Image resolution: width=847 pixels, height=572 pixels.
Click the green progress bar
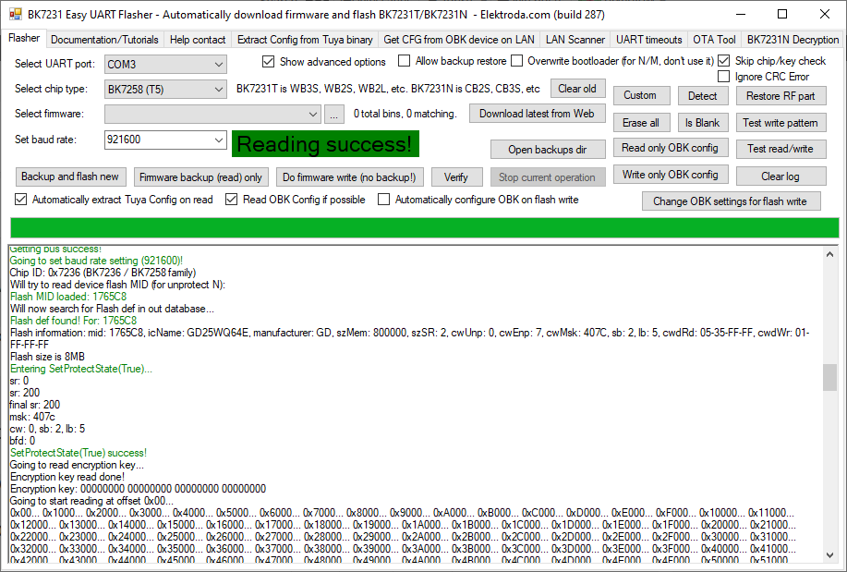click(x=425, y=227)
